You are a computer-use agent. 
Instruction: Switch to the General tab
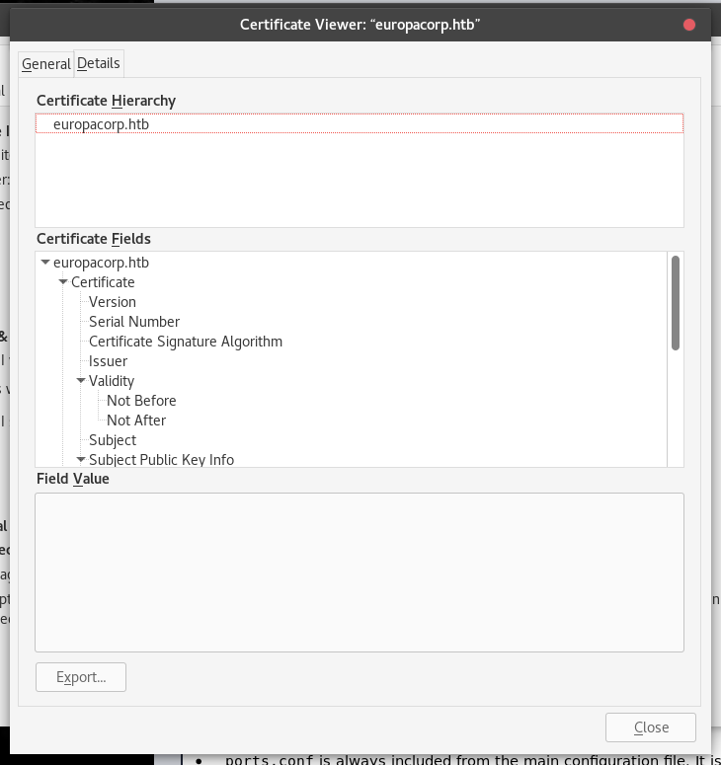[45, 64]
